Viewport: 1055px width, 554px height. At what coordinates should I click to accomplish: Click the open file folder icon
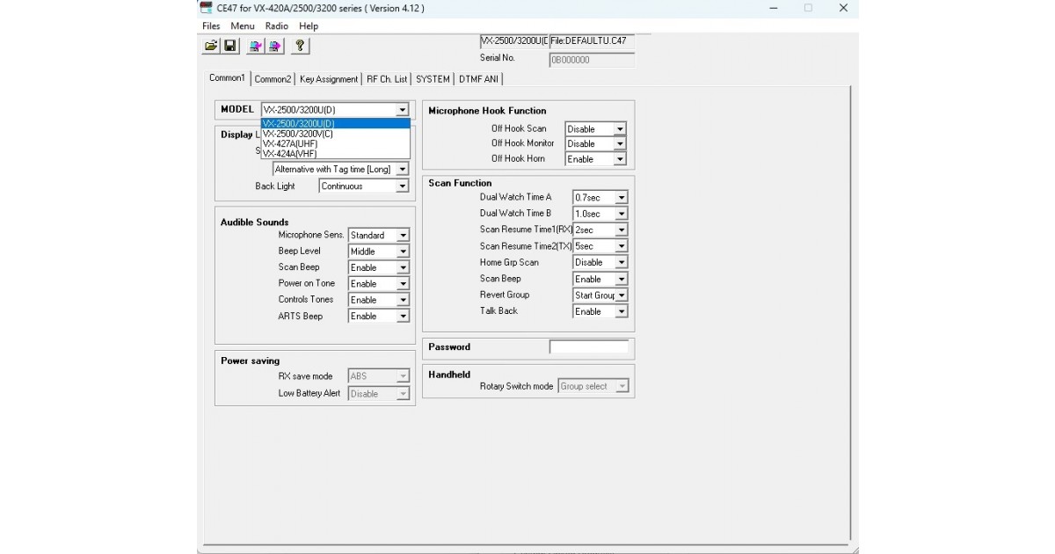[x=211, y=46]
